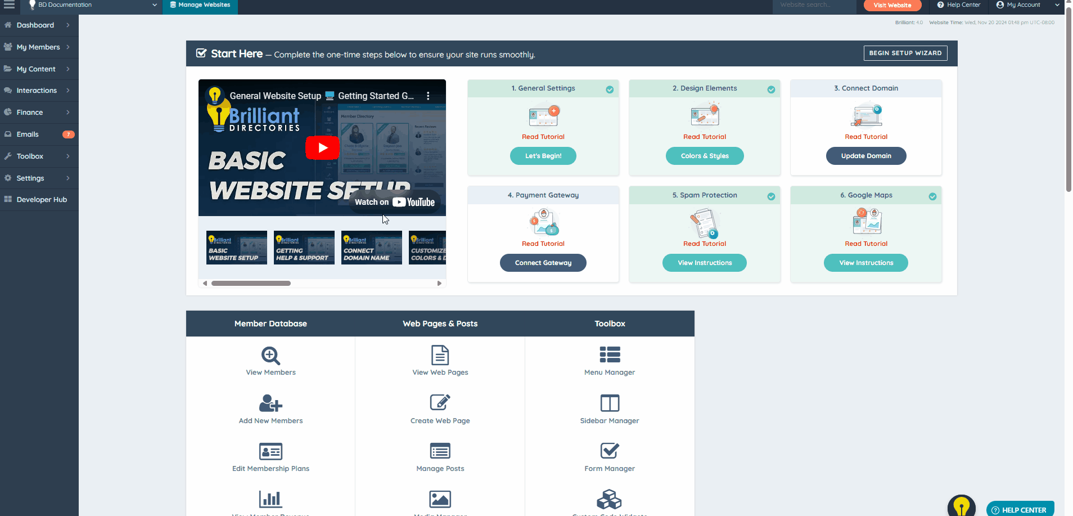Screen dimensions: 1073x516
Task: Click the Spam Protection completed checkmark
Action: pos(771,196)
